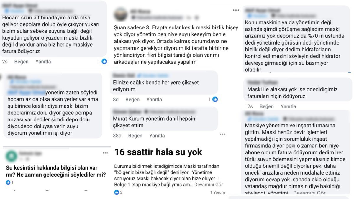
Task: Click Beğen under the "Murat Kurum yönetim" comment
Action: [x=135, y=136]
